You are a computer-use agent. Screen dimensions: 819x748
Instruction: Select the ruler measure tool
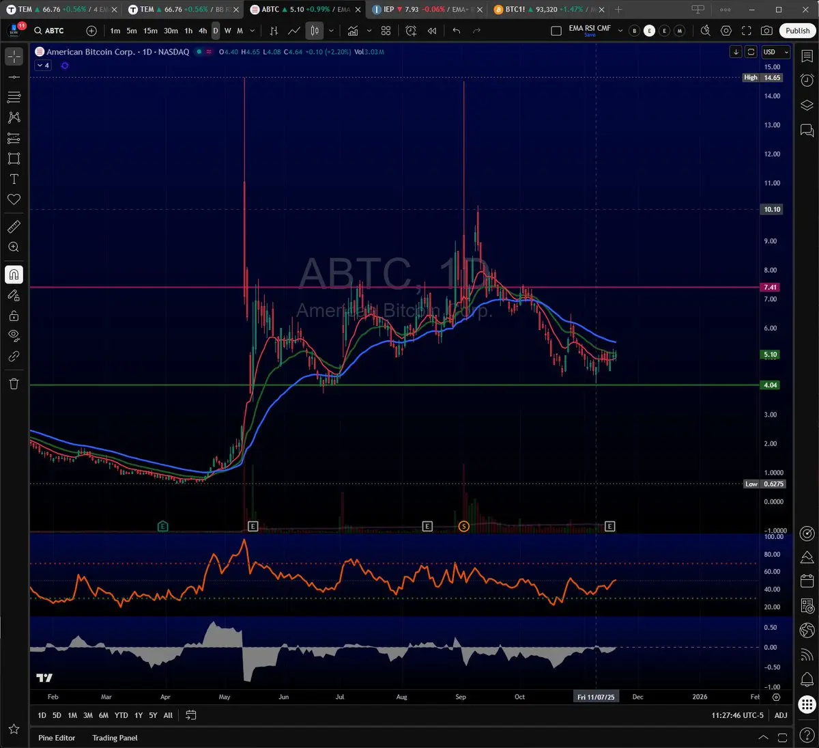click(x=14, y=227)
